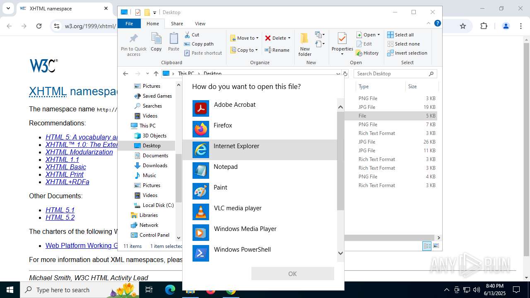Open Chrome Extensions puzzle icon
This screenshot has height=298, width=530.
(484, 26)
